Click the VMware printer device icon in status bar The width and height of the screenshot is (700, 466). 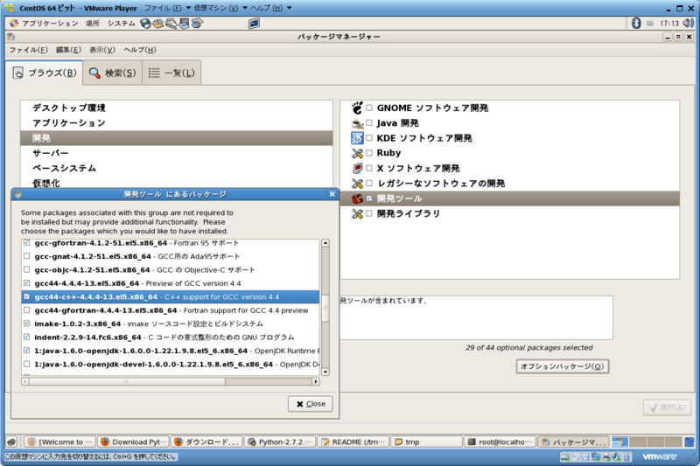tap(606, 457)
